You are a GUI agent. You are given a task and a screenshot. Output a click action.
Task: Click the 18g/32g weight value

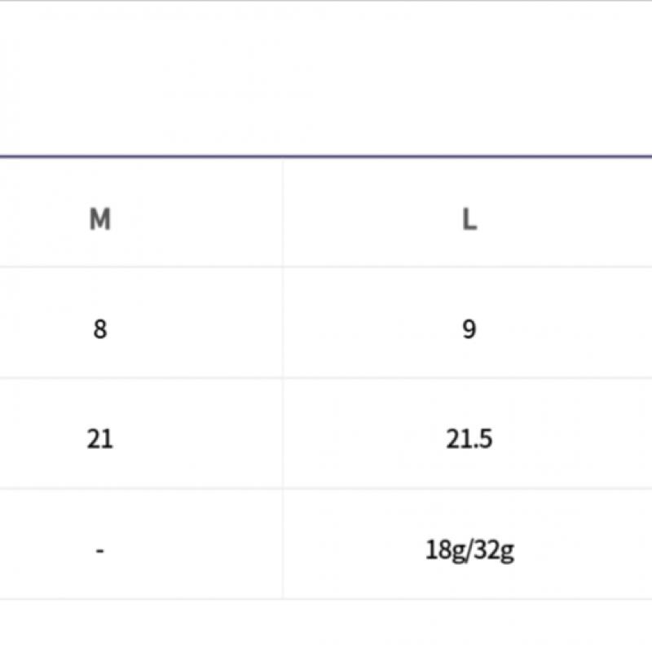click(469, 551)
